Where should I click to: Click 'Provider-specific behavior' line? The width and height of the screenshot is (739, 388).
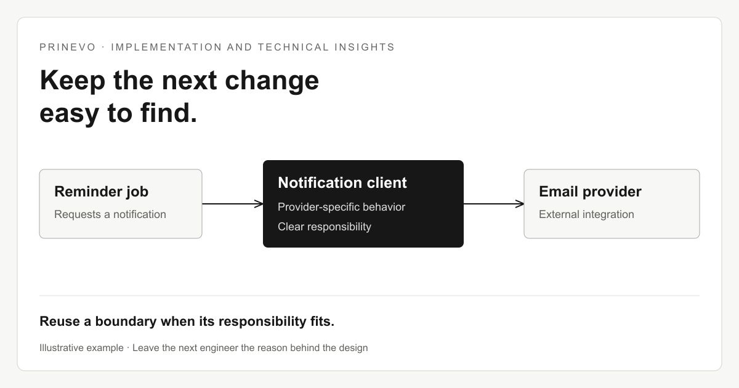pos(342,207)
